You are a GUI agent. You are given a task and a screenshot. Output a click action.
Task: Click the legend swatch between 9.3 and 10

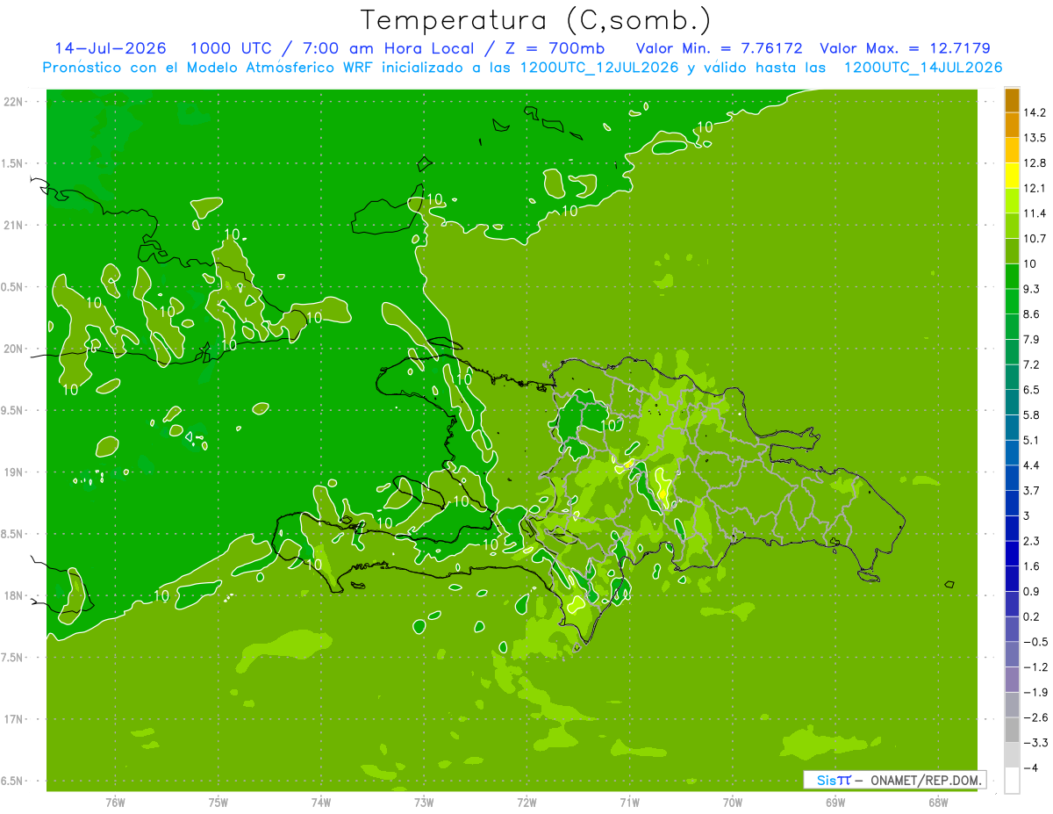click(1012, 276)
